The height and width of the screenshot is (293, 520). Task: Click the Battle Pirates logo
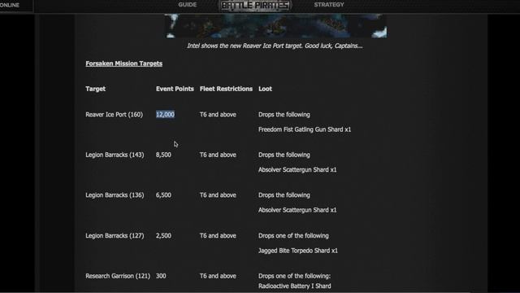(255, 6)
